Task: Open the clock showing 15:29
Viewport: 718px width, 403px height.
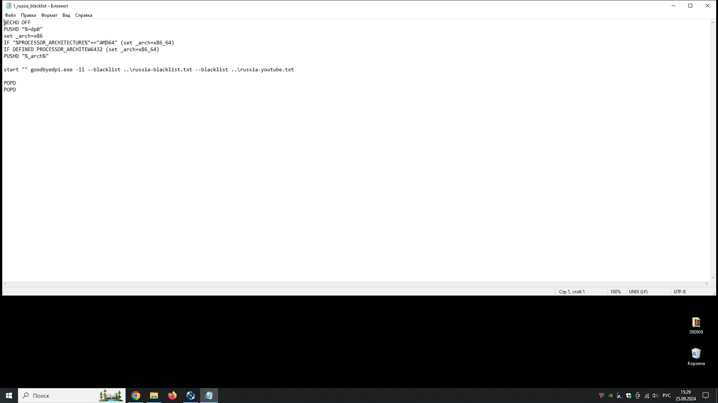Action: click(x=685, y=396)
